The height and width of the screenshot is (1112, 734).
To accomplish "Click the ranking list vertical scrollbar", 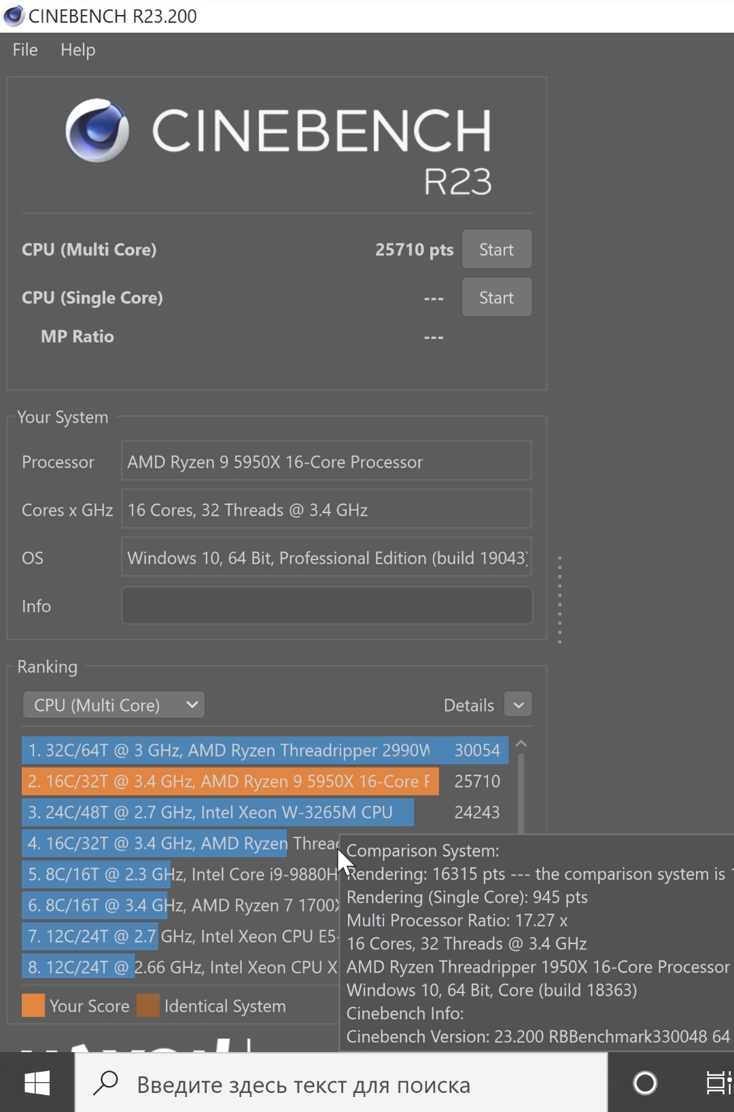I will click(x=521, y=793).
